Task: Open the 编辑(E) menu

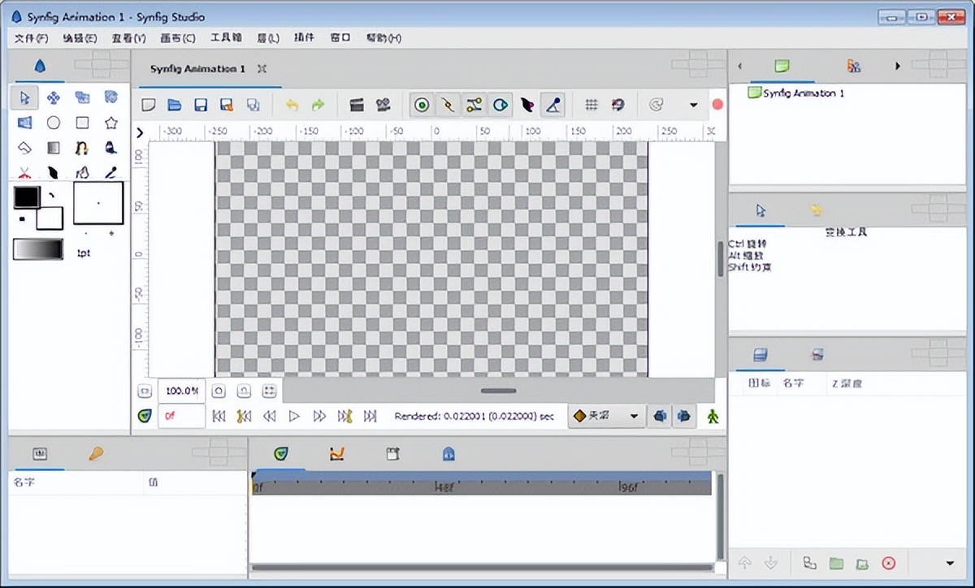Action: tap(80, 38)
